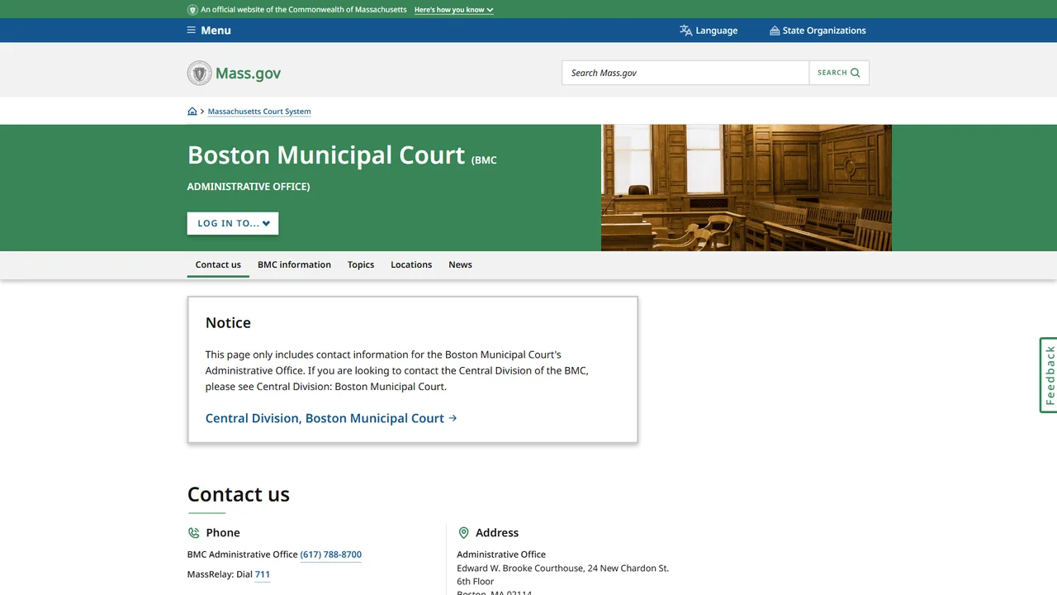Click the Massachusetts state seal icon in top banner
1057x595 pixels.
click(x=192, y=10)
